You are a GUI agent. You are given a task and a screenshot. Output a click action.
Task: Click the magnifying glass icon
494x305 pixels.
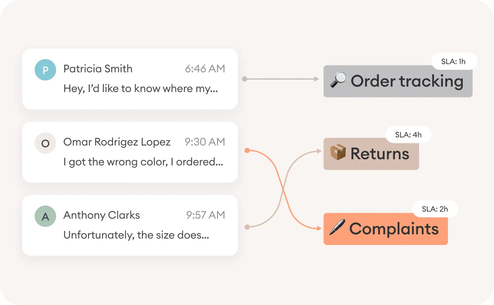pos(338,80)
